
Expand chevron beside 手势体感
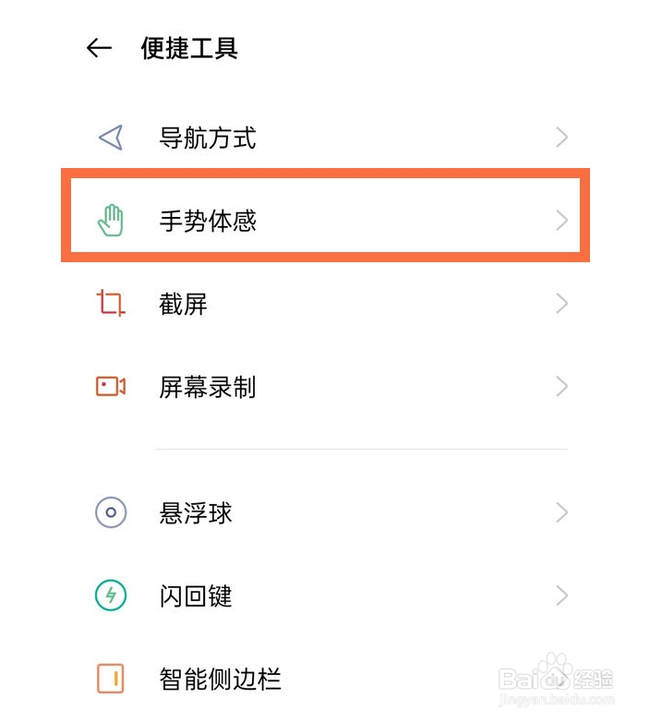coord(561,221)
